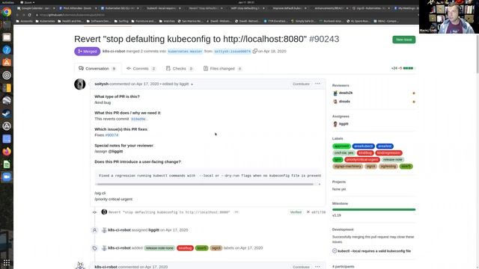Open the linked issue icon under Development
The width and height of the screenshot is (479, 269).
click(x=335, y=251)
